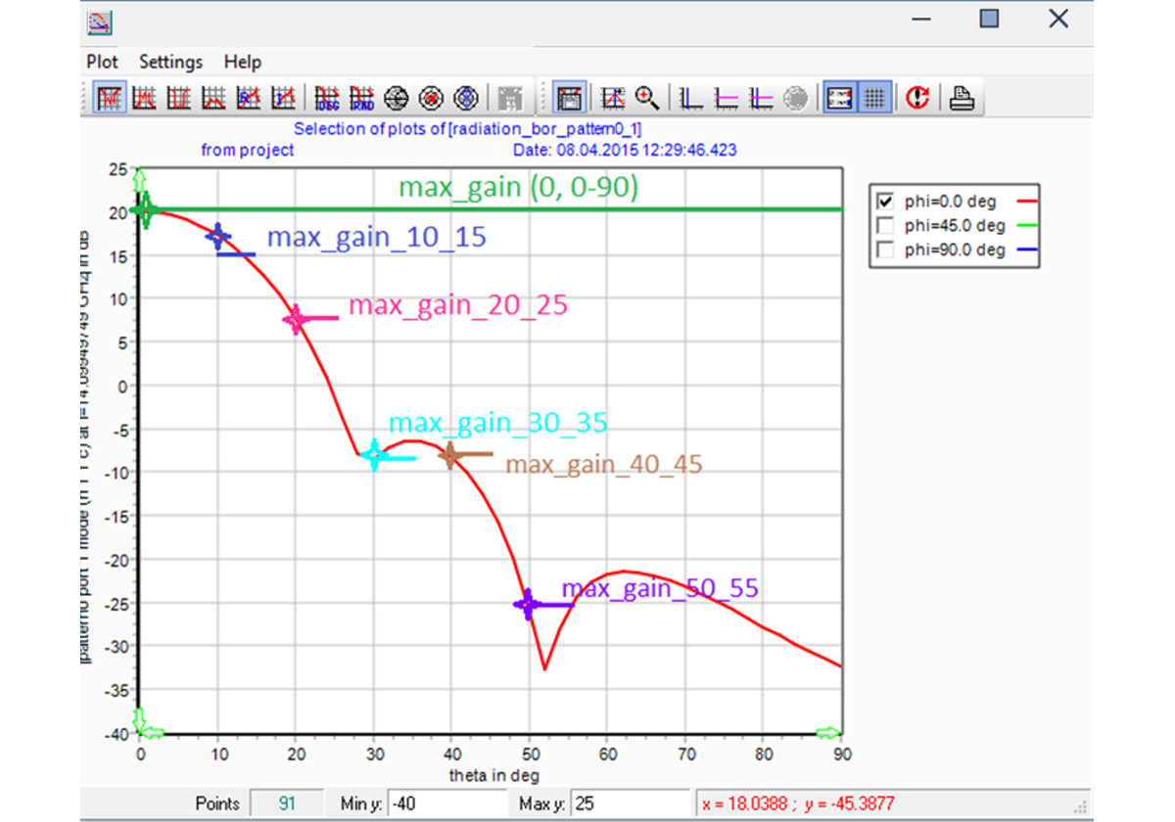The image size is (1175, 822).
Task: Click the red circular refresh icon
Action: [917, 98]
